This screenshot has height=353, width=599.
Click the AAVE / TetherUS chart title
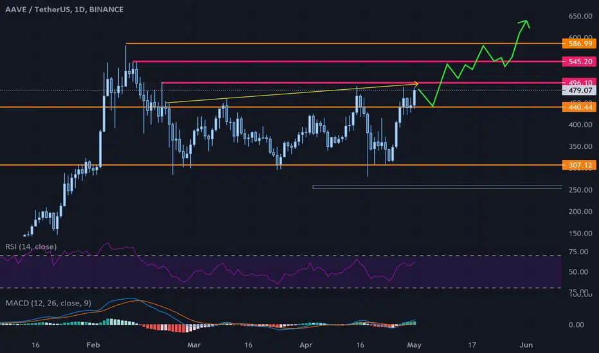64,10
